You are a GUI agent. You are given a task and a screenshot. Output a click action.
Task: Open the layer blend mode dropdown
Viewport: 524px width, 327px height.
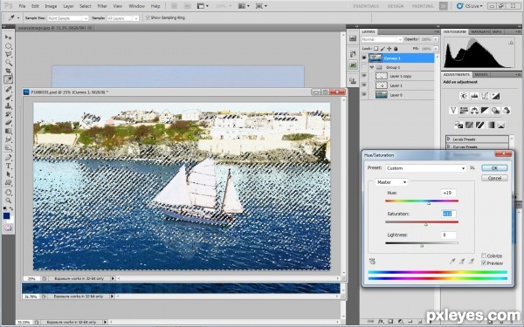[x=382, y=39]
